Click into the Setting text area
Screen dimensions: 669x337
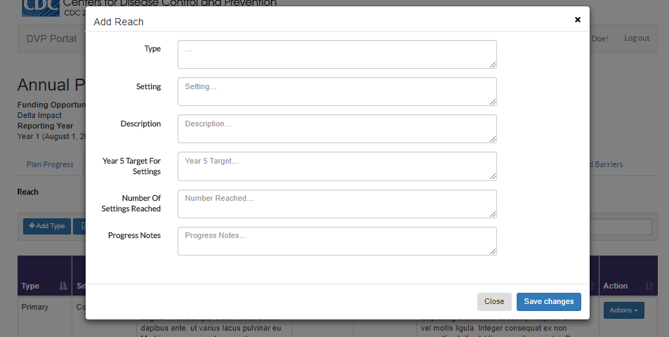[337, 91]
